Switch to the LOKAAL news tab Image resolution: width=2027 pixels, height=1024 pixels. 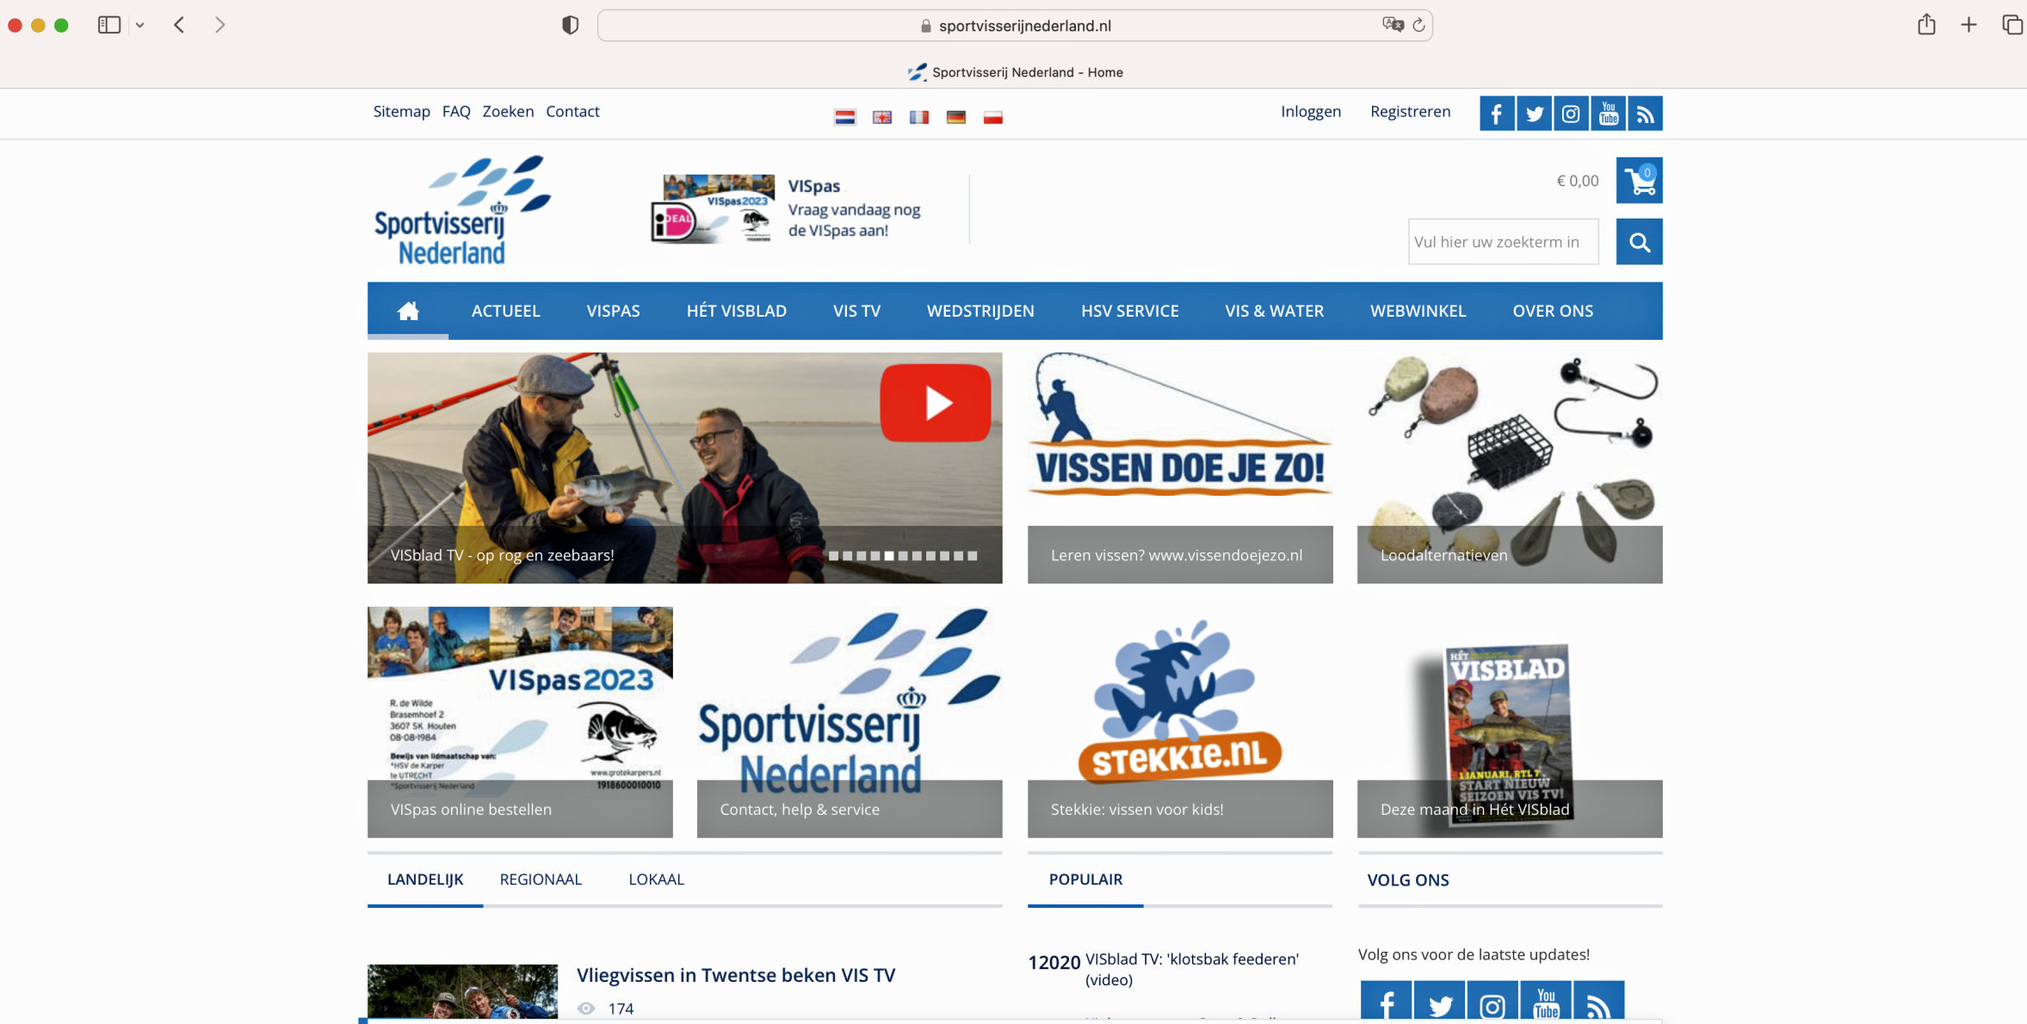point(656,879)
